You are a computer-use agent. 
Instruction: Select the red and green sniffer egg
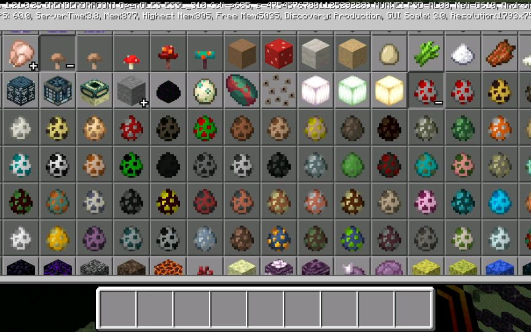point(242,90)
